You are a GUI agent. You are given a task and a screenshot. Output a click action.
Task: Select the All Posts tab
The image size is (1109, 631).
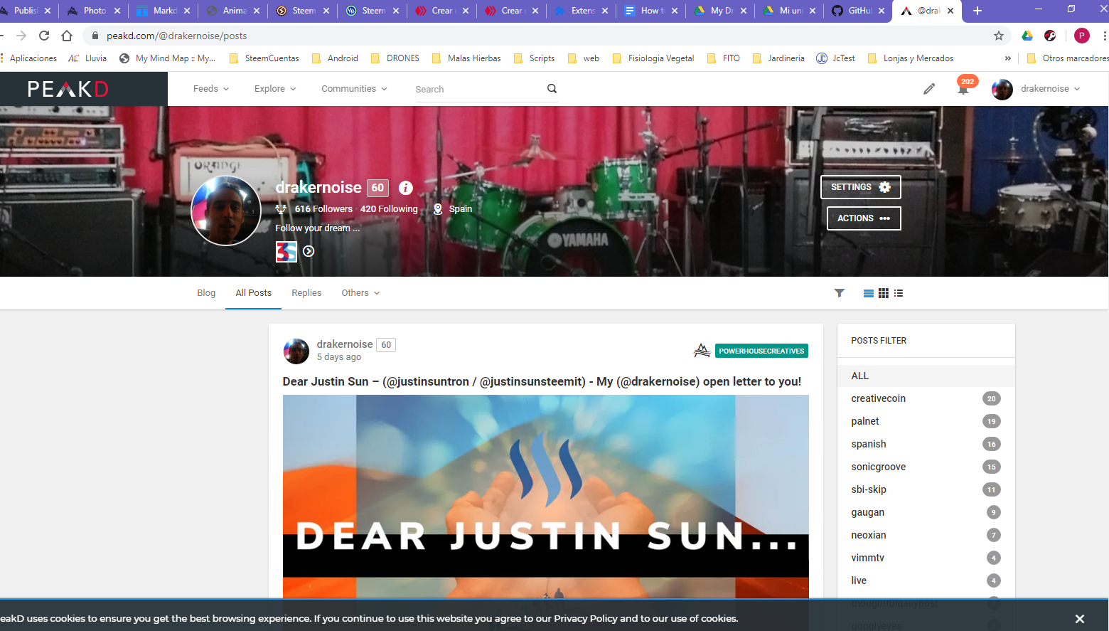(x=254, y=293)
